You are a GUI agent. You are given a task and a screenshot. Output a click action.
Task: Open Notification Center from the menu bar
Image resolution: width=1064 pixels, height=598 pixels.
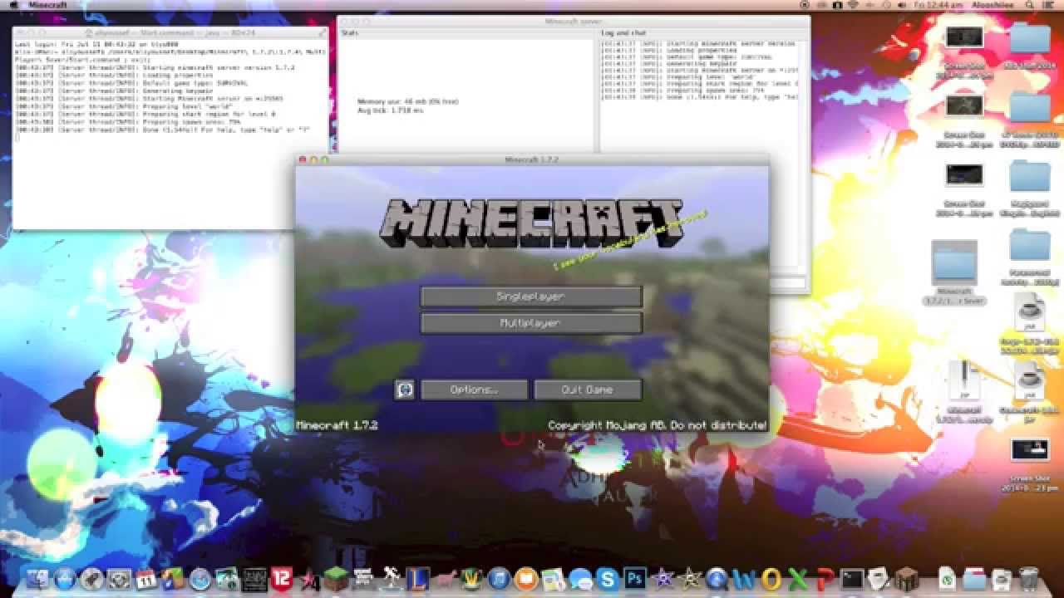(x=1049, y=5)
